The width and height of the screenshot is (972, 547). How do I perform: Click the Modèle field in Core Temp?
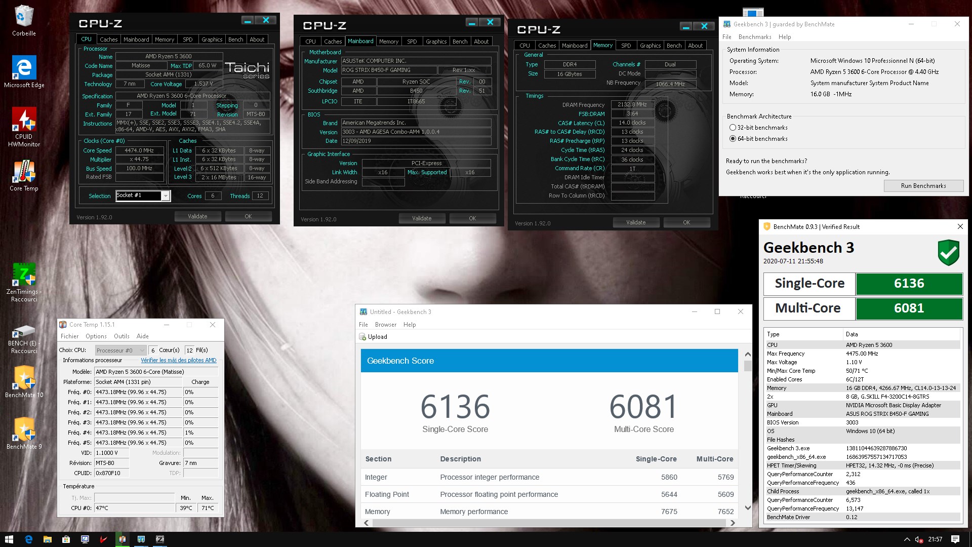coord(156,372)
